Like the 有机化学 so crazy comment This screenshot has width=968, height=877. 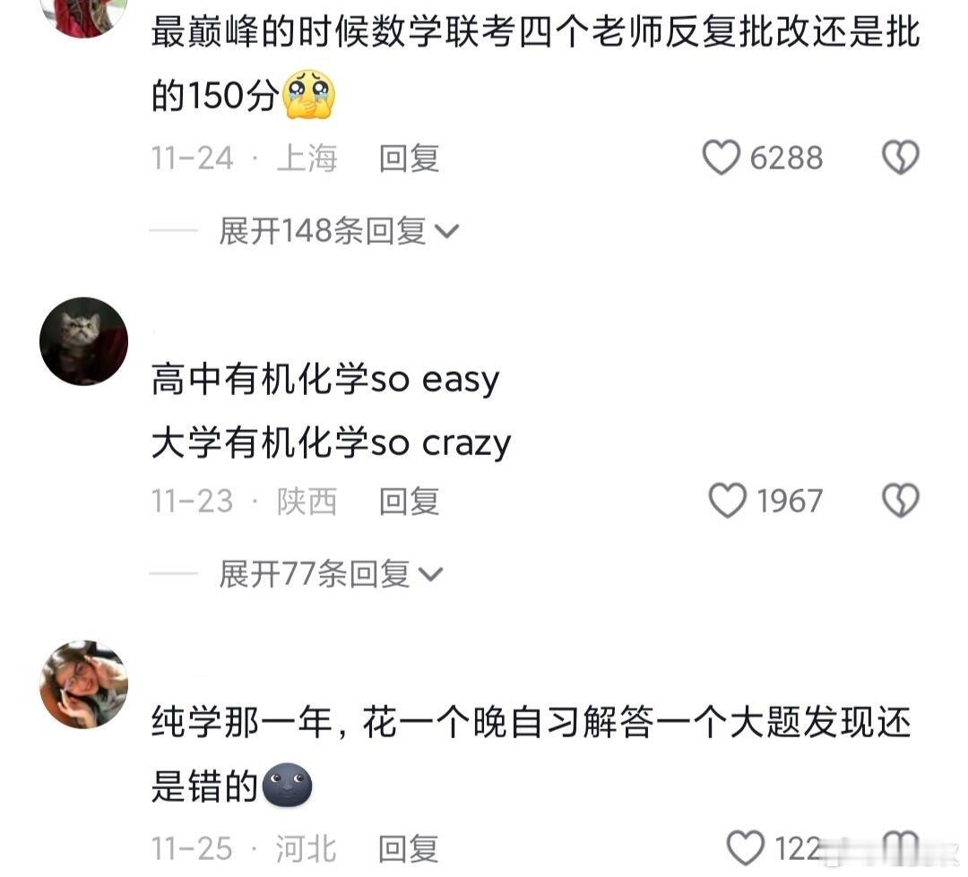[727, 501]
